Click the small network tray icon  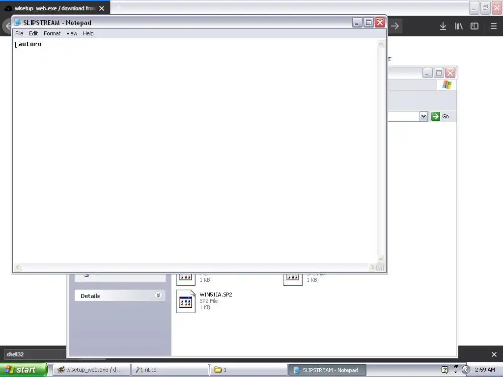(x=455, y=367)
